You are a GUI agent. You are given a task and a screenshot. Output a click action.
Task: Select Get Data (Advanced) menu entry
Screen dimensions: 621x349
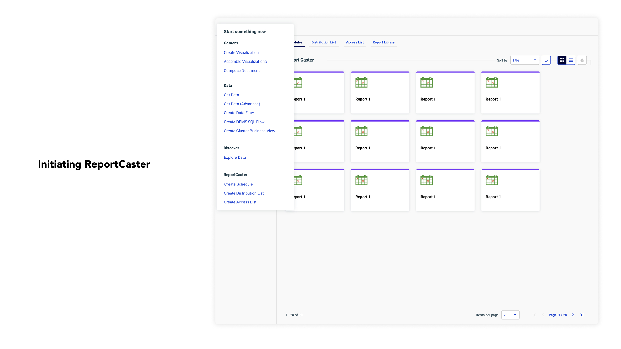(242, 104)
